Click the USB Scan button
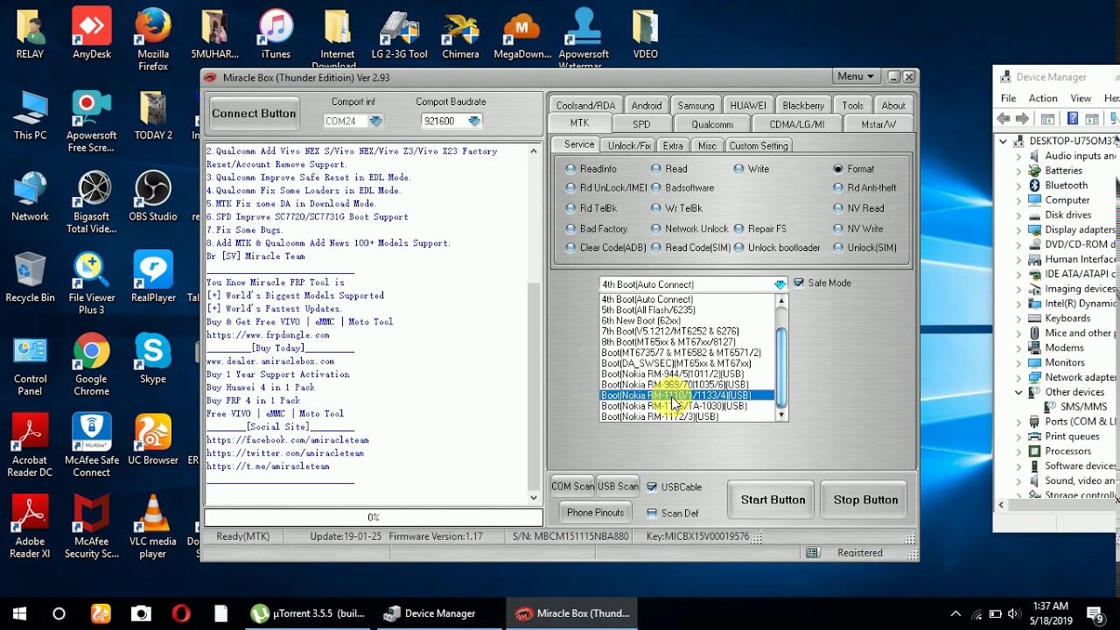This screenshot has height=630, width=1120. pos(618,486)
